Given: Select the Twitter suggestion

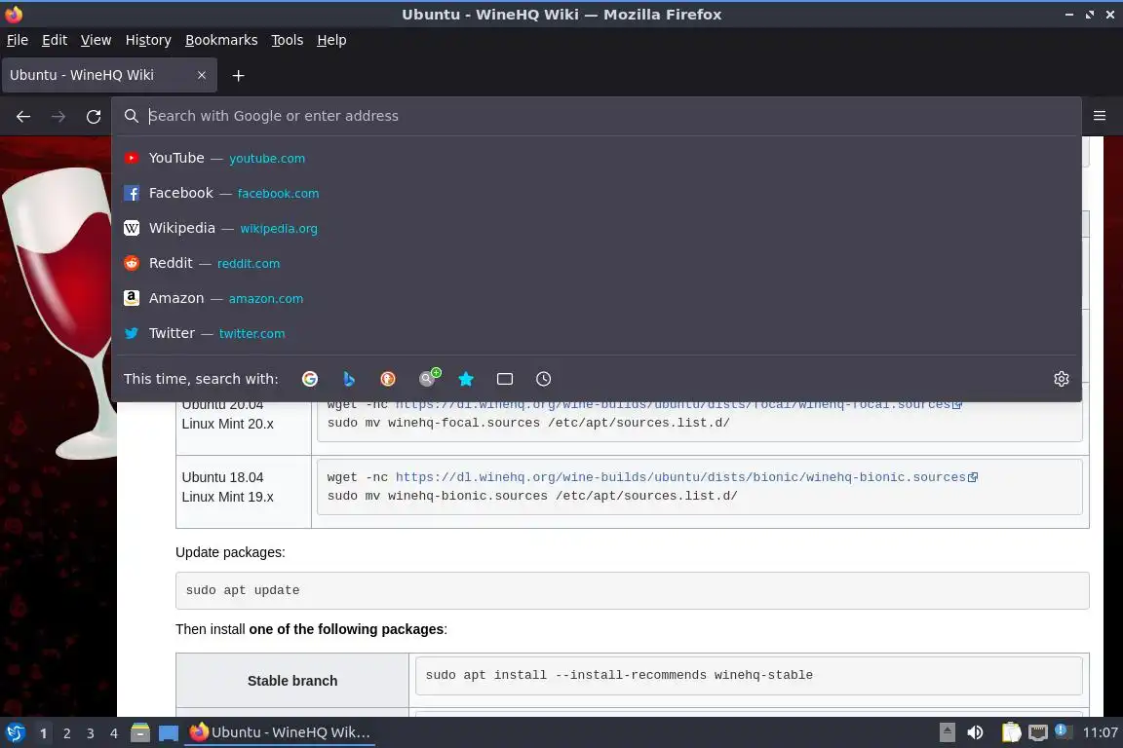Looking at the screenshot, I should tap(596, 333).
